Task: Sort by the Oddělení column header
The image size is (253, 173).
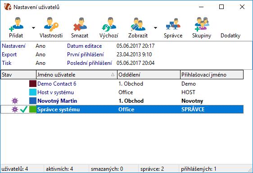Action: [x=149, y=75]
